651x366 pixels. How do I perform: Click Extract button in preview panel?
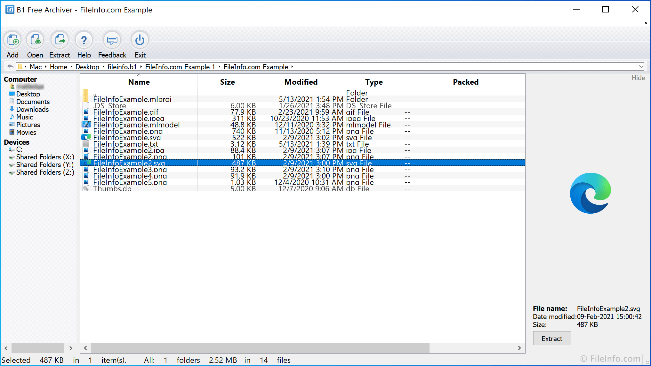point(552,339)
